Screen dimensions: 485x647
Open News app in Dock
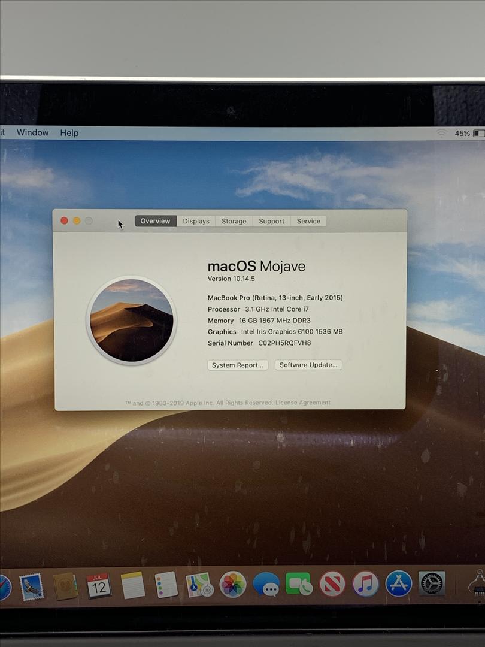tap(332, 584)
